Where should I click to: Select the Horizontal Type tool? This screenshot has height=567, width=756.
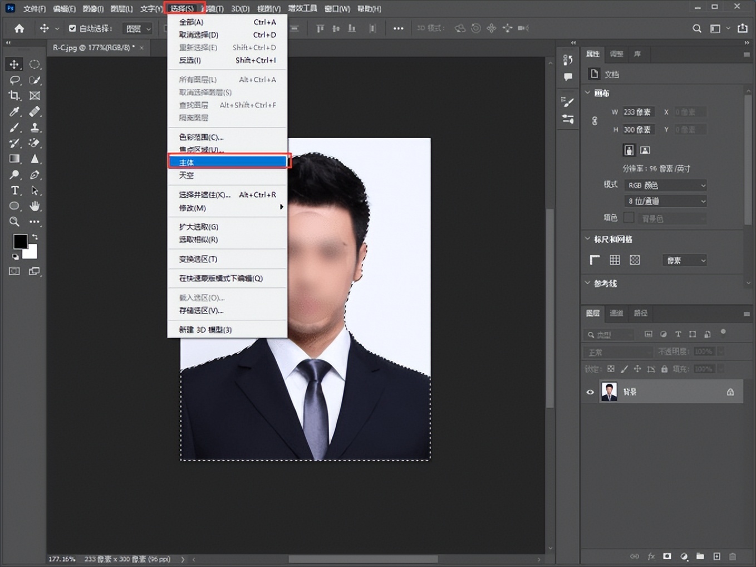click(14, 190)
